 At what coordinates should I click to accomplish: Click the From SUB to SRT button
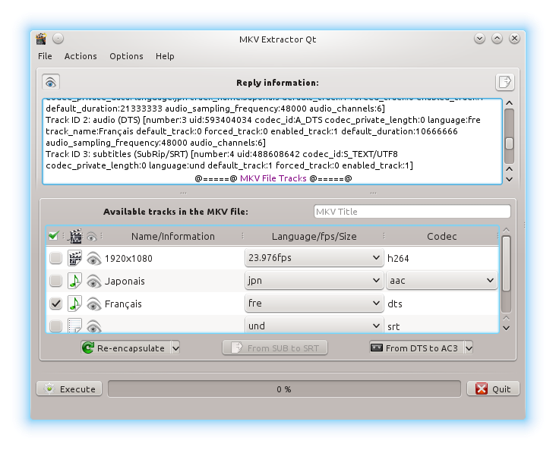[x=275, y=348]
